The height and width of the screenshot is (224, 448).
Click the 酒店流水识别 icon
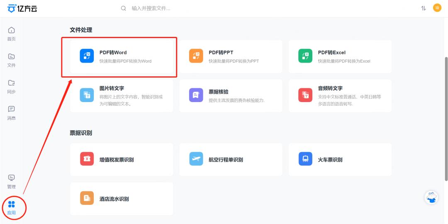[x=87, y=198]
